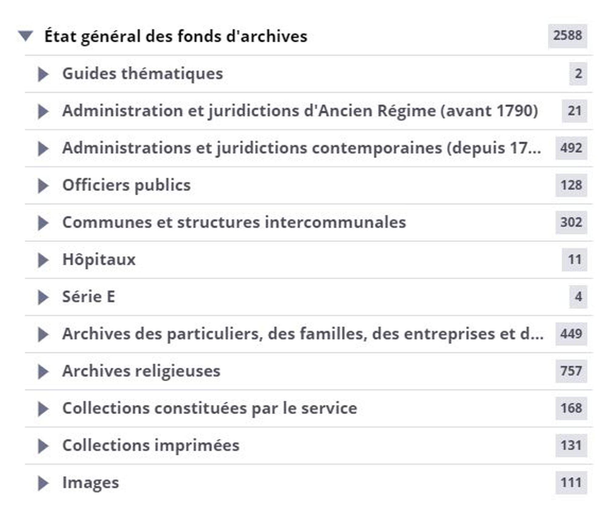Select the Officiers publics entry
Image resolution: width=607 pixels, height=529 pixels.
[x=126, y=185]
